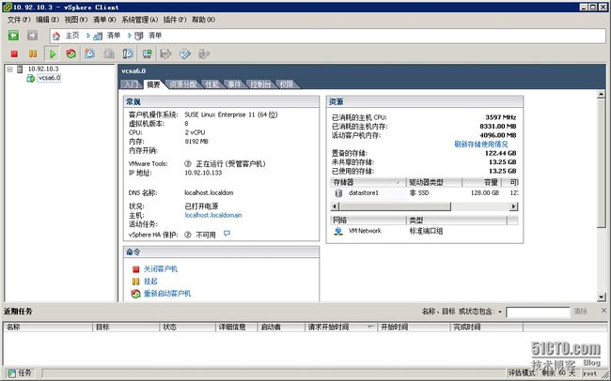Click the summary pane scroll up arrow
The width and height of the screenshot is (611, 381).
pyautogui.click(x=602, y=94)
